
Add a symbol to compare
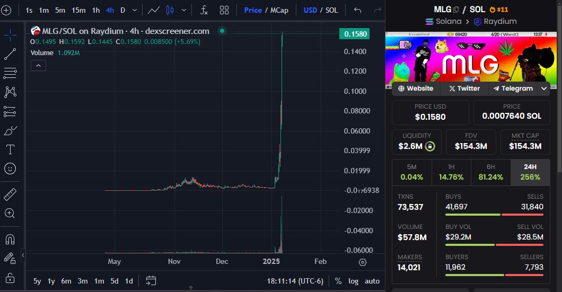[6, 11]
